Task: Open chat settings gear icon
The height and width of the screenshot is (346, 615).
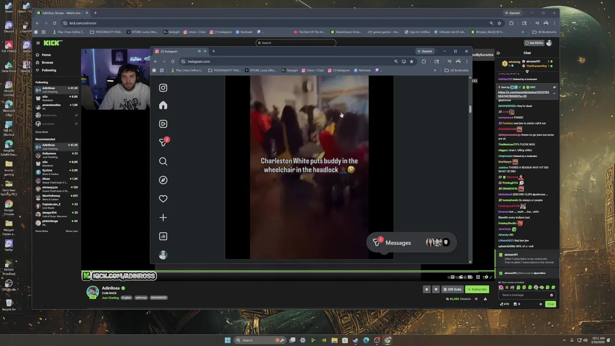Action: 541,304
